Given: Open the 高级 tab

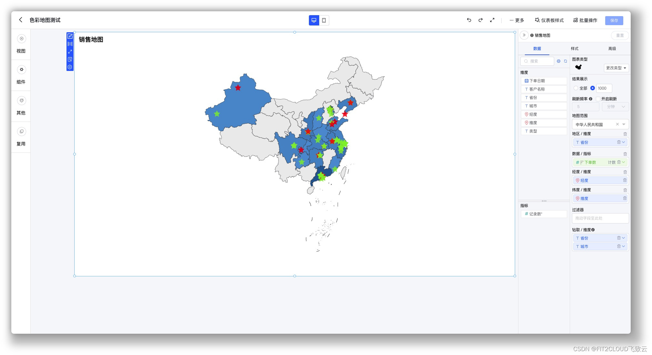Looking at the screenshot, I should point(612,49).
